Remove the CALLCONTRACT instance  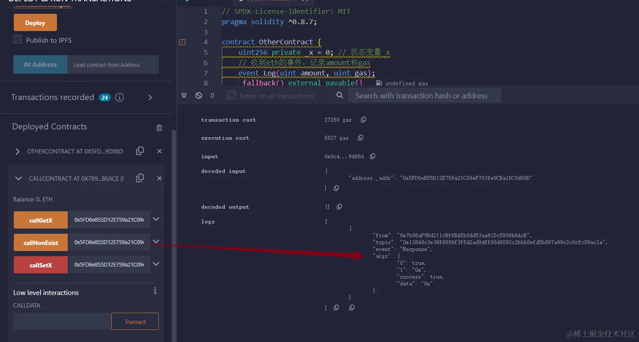(159, 178)
